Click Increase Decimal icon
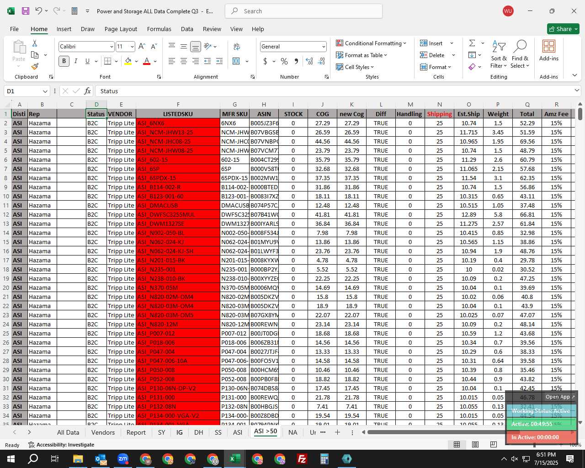The image size is (585, 468). click(x=309, y=61)
